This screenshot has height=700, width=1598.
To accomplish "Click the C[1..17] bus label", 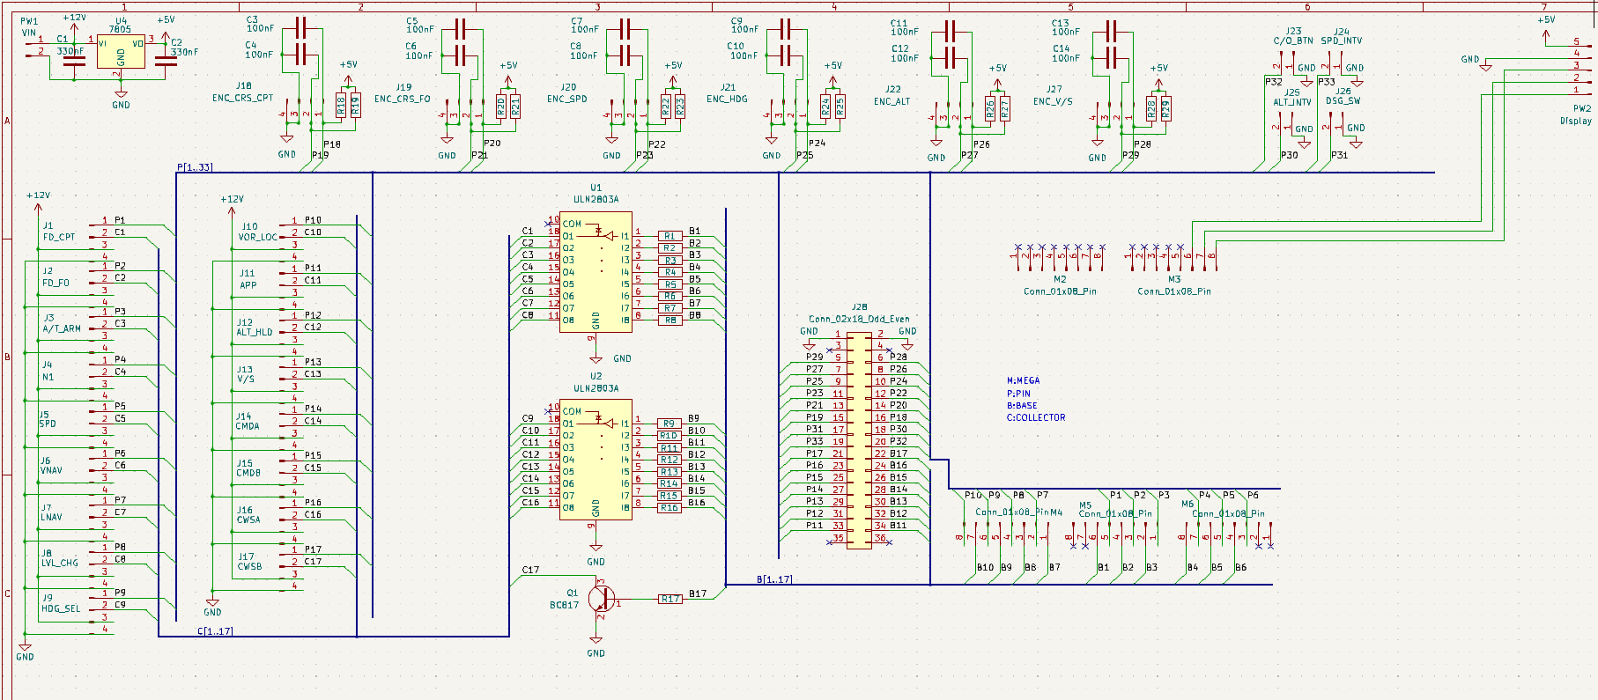I will pos(215,631).
